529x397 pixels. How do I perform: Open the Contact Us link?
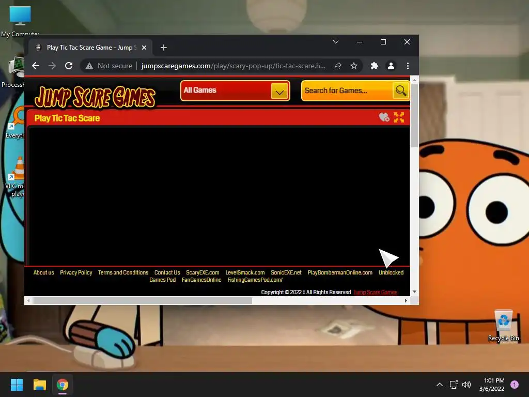click(167, 272)
